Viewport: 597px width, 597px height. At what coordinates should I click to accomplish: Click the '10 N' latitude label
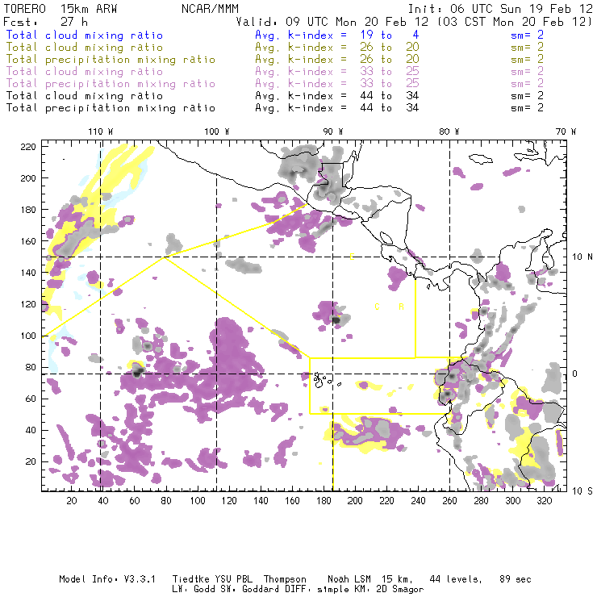point(582,257)
